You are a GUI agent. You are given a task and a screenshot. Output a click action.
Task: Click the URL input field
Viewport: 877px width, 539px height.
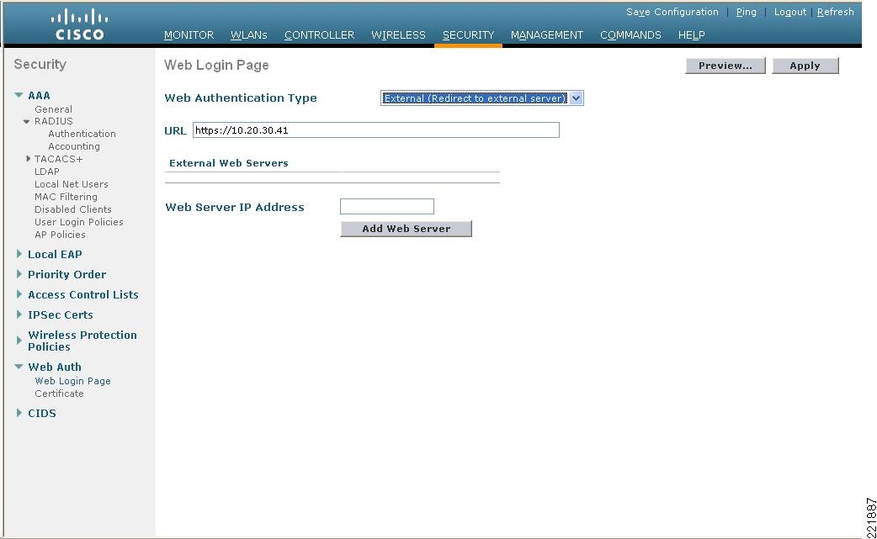point(376,130)
